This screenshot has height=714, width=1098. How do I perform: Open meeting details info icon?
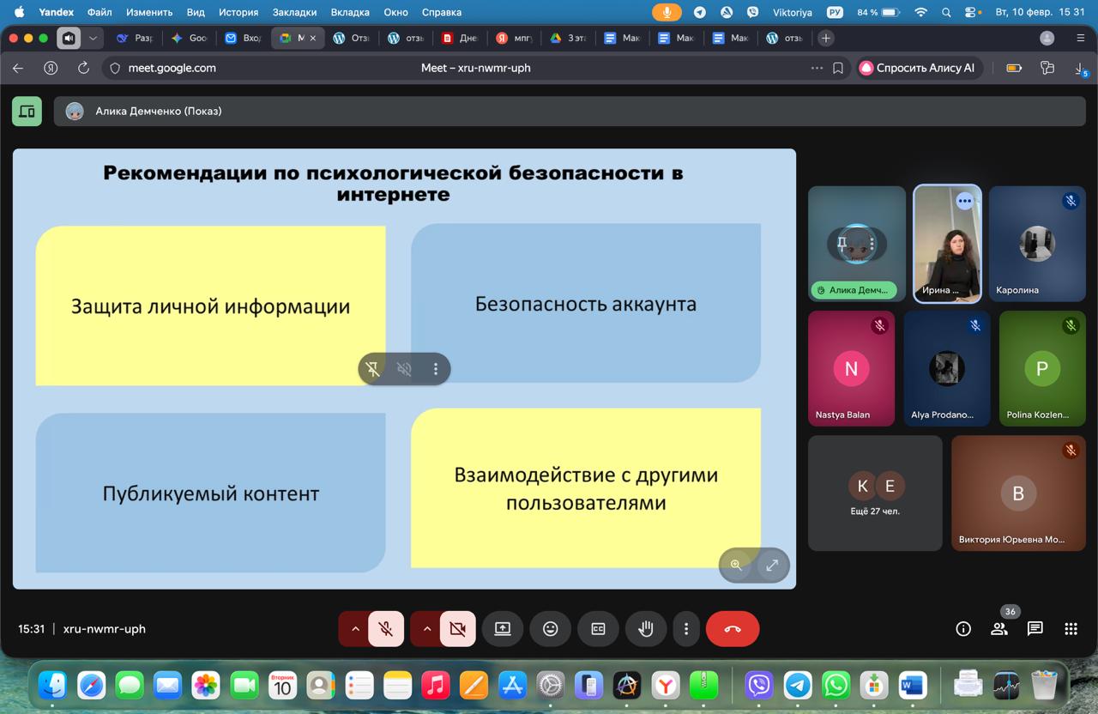pyautogui.click(x=962, y=629)
